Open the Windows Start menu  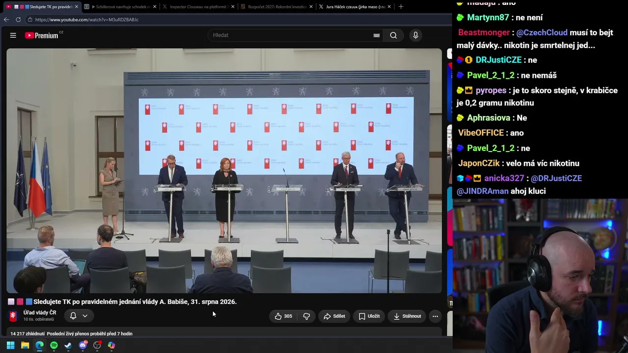(10, 345)
